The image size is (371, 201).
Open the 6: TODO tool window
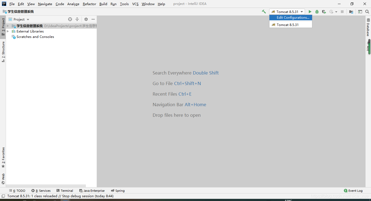click(17, 191)
